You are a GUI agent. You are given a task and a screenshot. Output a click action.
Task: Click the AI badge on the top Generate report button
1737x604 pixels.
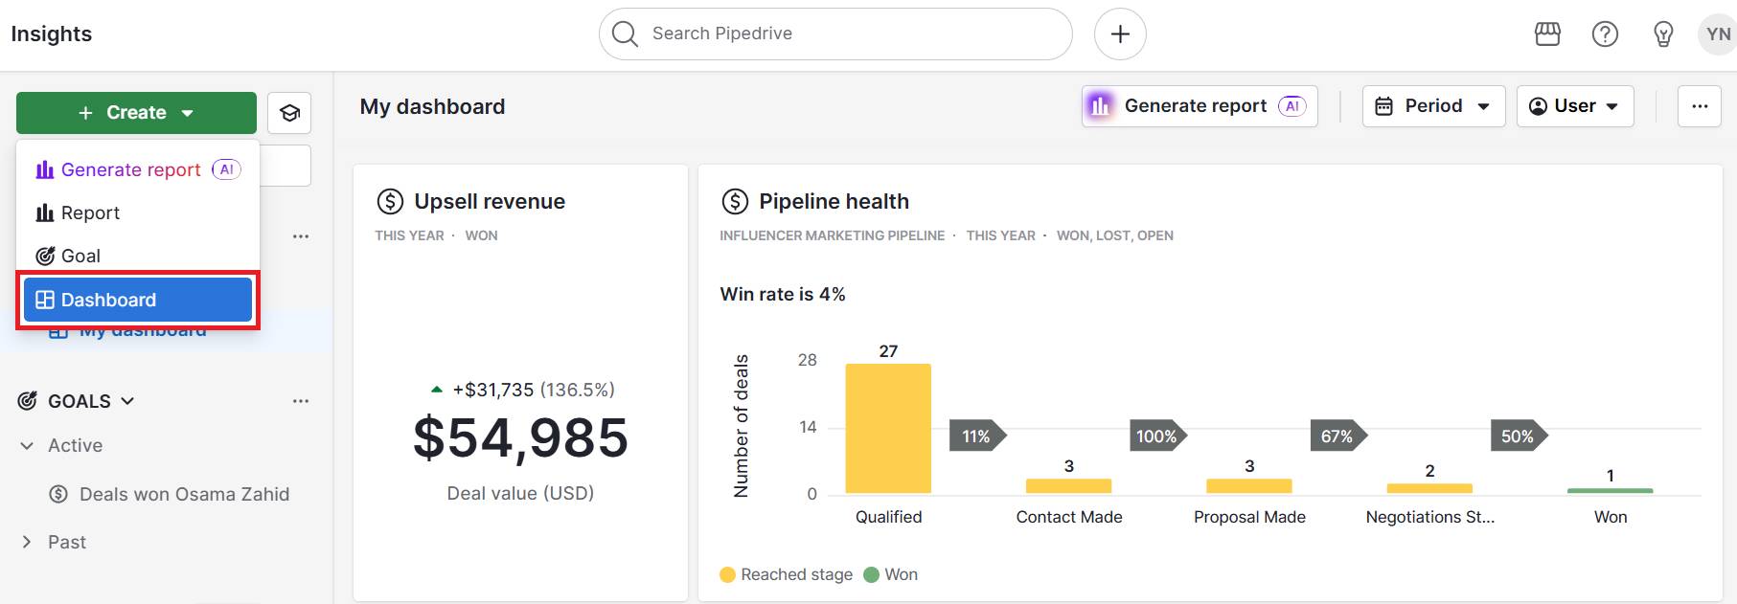(x=1292, y=106)
